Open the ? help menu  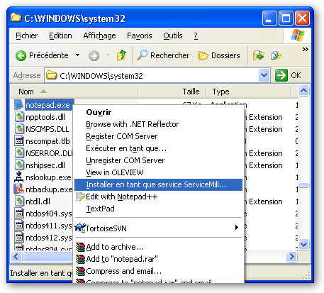click(196, 35)
